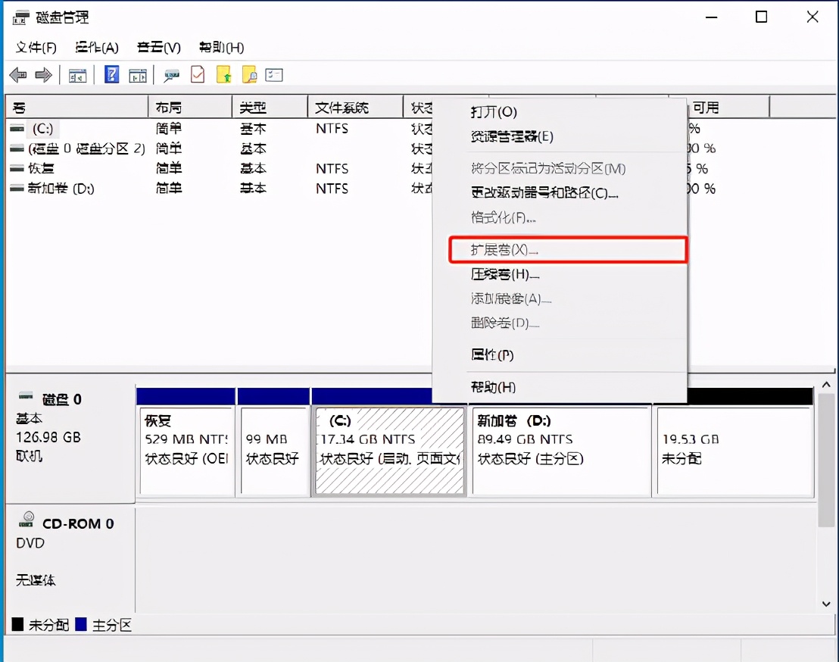
Task: Sort by the 可用 column header
Action: pyautogui.click(x=728, y=108)
